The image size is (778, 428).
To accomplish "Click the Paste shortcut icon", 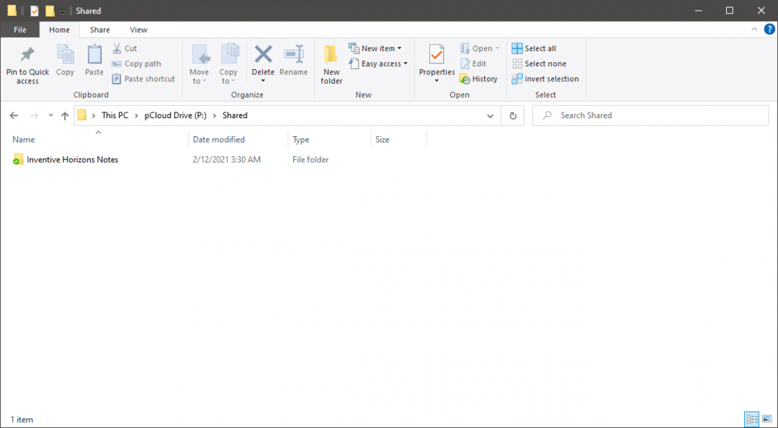I will [143, 79].
